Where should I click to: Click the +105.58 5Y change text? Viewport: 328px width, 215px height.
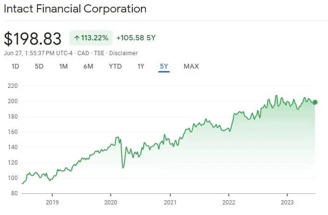coord(138,37)
